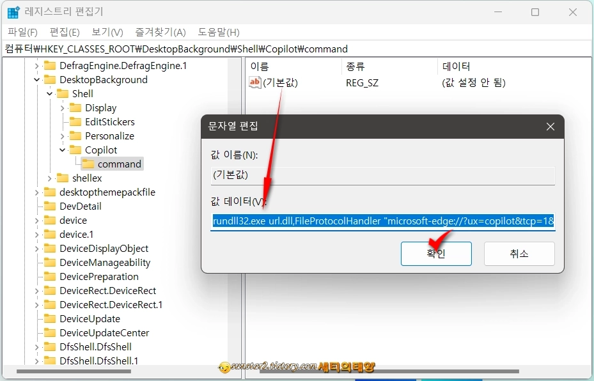Select the EditStickers tree item
Image resolution: width=594 pixels, height=381 pixels.
click(x=110, y=122)
